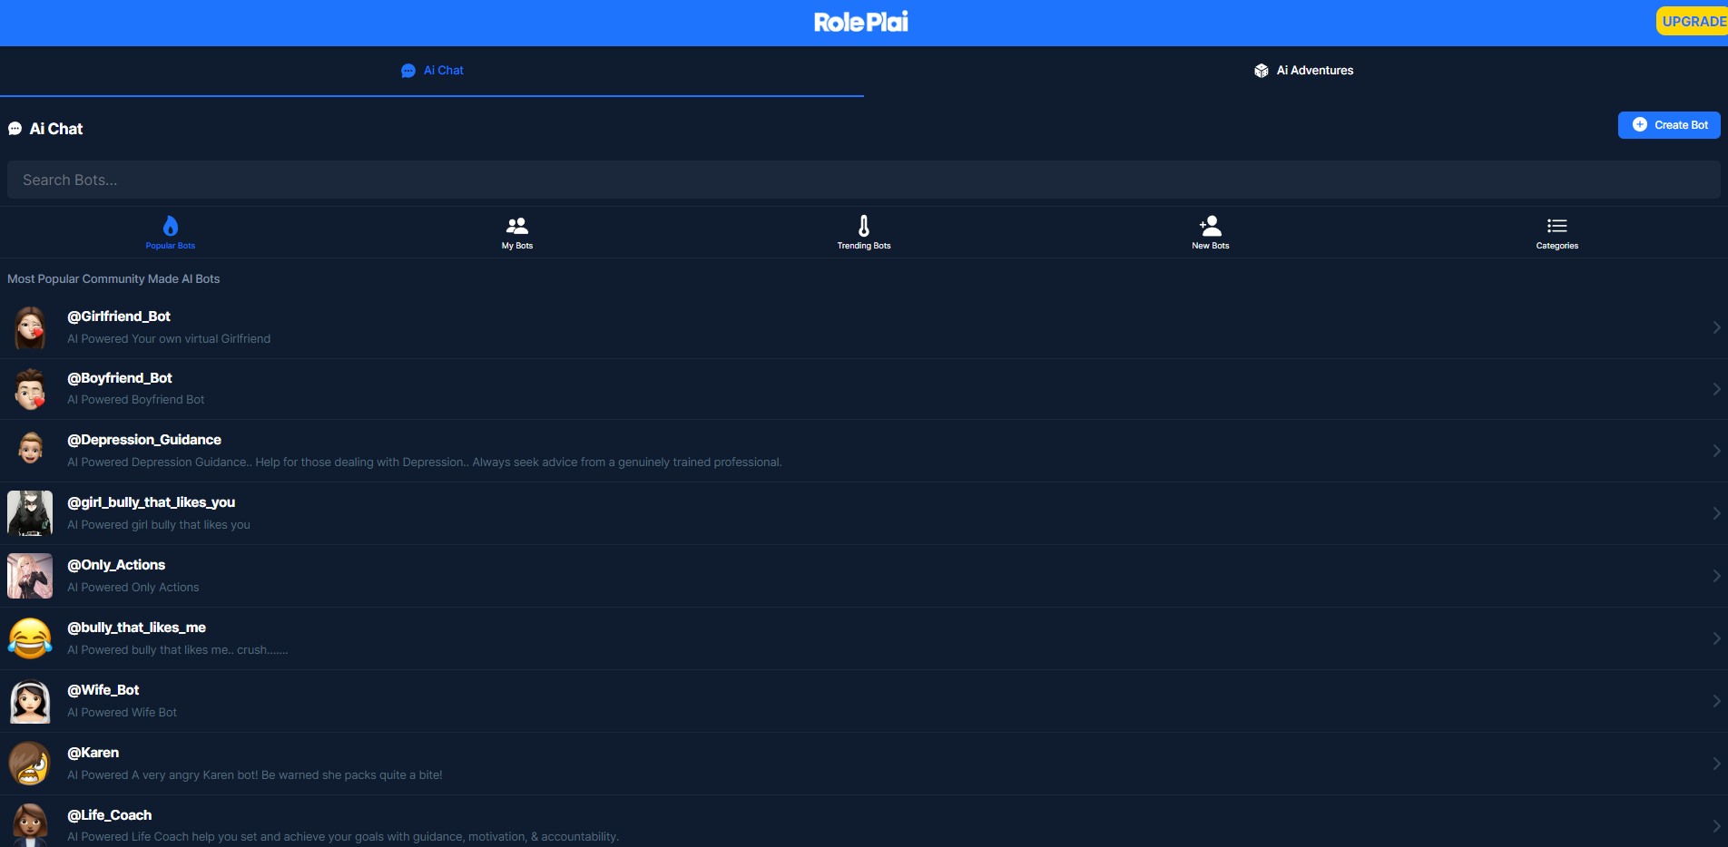Click the Boyfriend_Bot avatar
Viewport: 1728px width, 847px height.
pyautogui.click(x=30, y=389)
